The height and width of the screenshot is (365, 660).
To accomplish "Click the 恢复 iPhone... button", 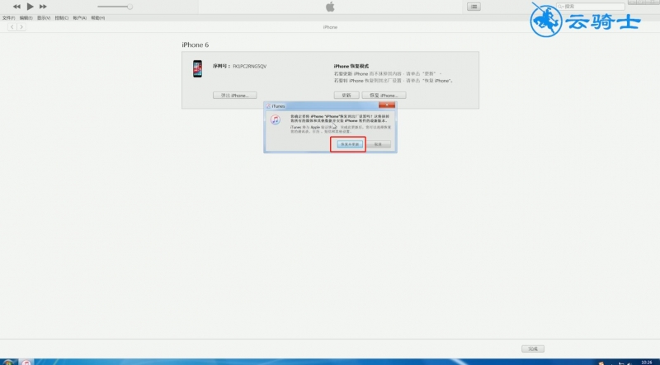I will coord(384,96).
